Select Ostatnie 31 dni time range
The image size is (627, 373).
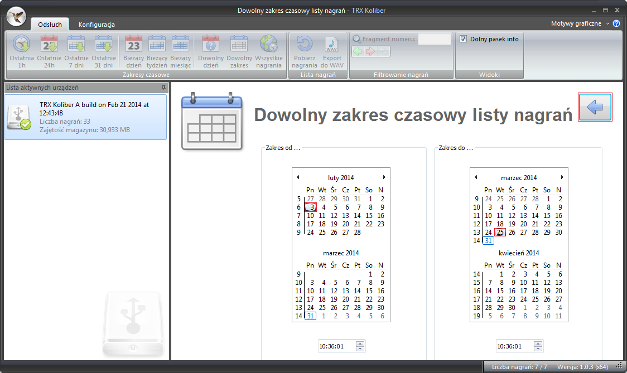[104, 51]
